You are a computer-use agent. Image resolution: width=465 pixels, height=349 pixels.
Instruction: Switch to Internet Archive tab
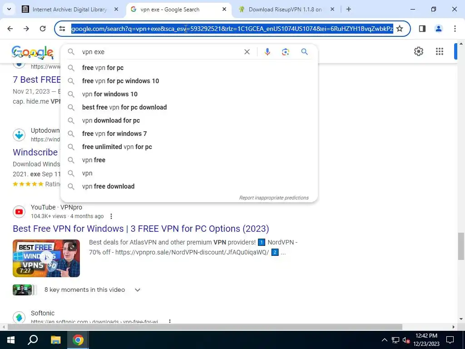pos(69,9)
